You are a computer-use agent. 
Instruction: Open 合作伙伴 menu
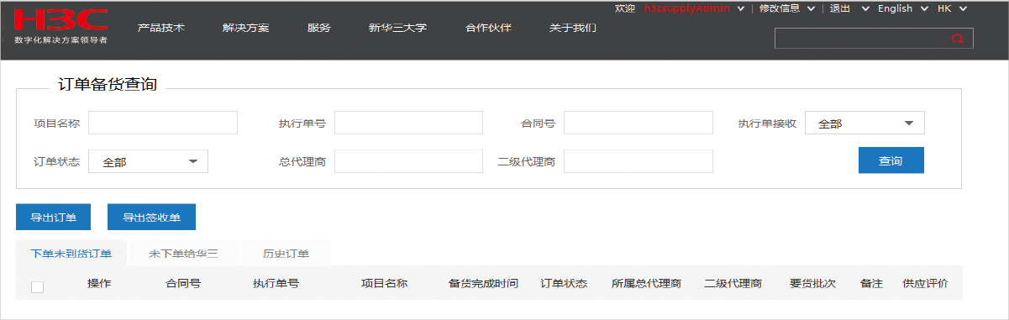(488, 28)
